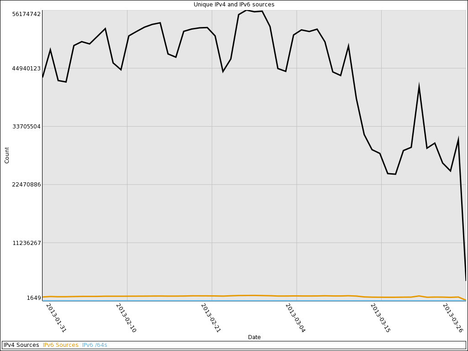
Task: Toggle the orange IPv6 Sources legend entry
Action: tap(60, 345)
